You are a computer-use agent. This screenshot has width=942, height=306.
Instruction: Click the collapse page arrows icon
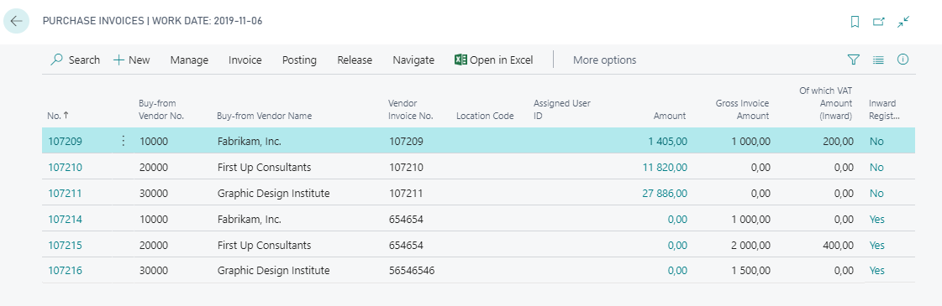(x=903, y=22)
